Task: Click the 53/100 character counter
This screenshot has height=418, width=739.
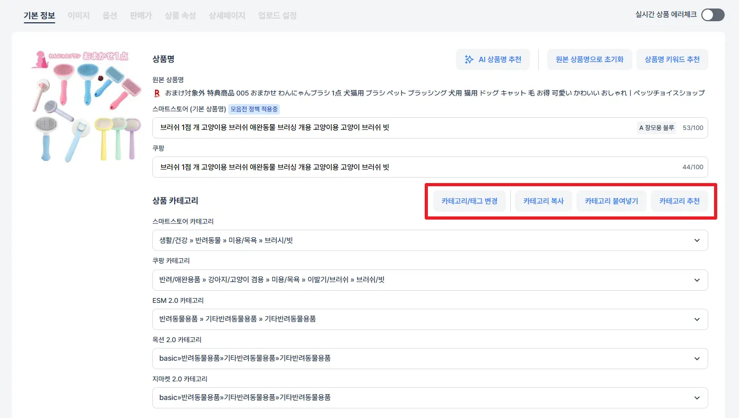Action: [693, 128]
